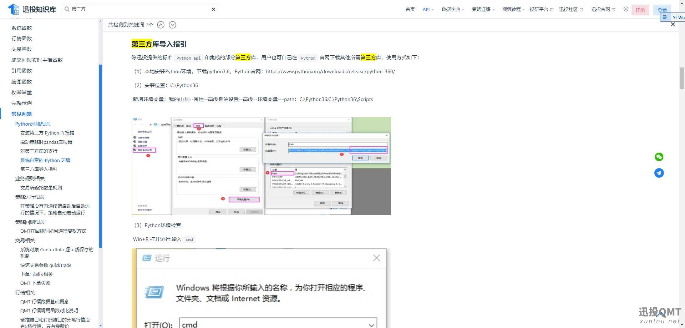Click the environment variable settings screenshot
685x328 pixels.
coord(261,166)
